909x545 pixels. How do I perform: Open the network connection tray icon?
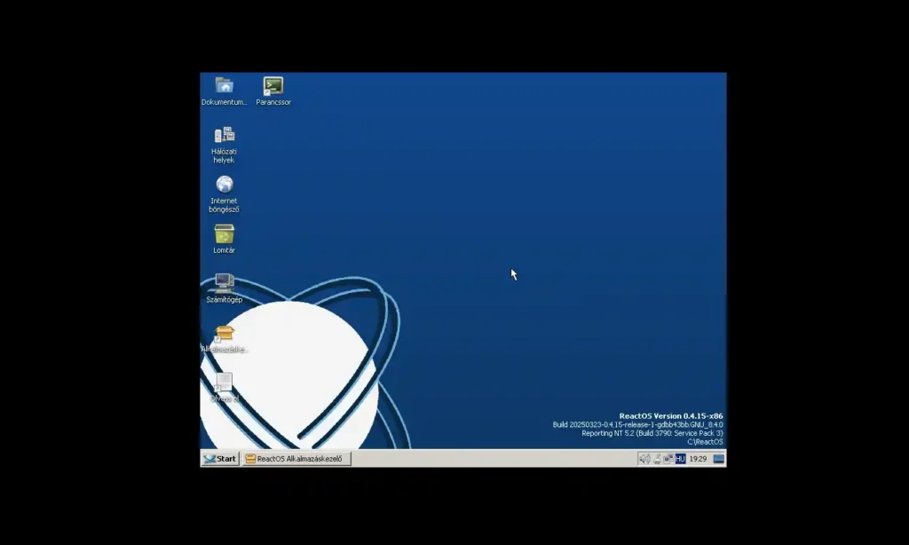pos(668,459)
